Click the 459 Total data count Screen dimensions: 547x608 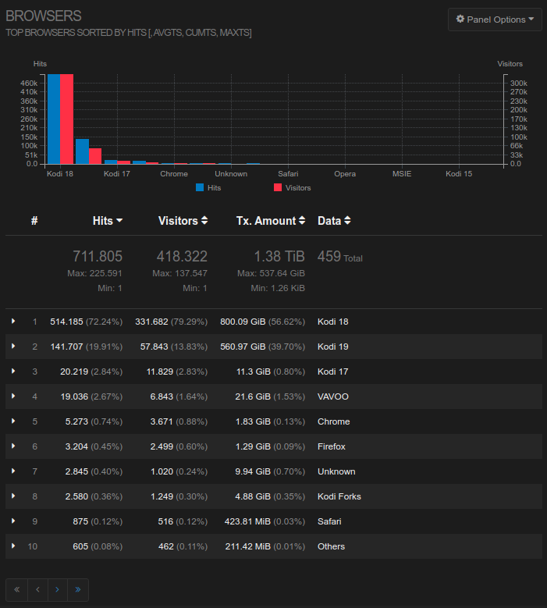click(x=340, y=257)
